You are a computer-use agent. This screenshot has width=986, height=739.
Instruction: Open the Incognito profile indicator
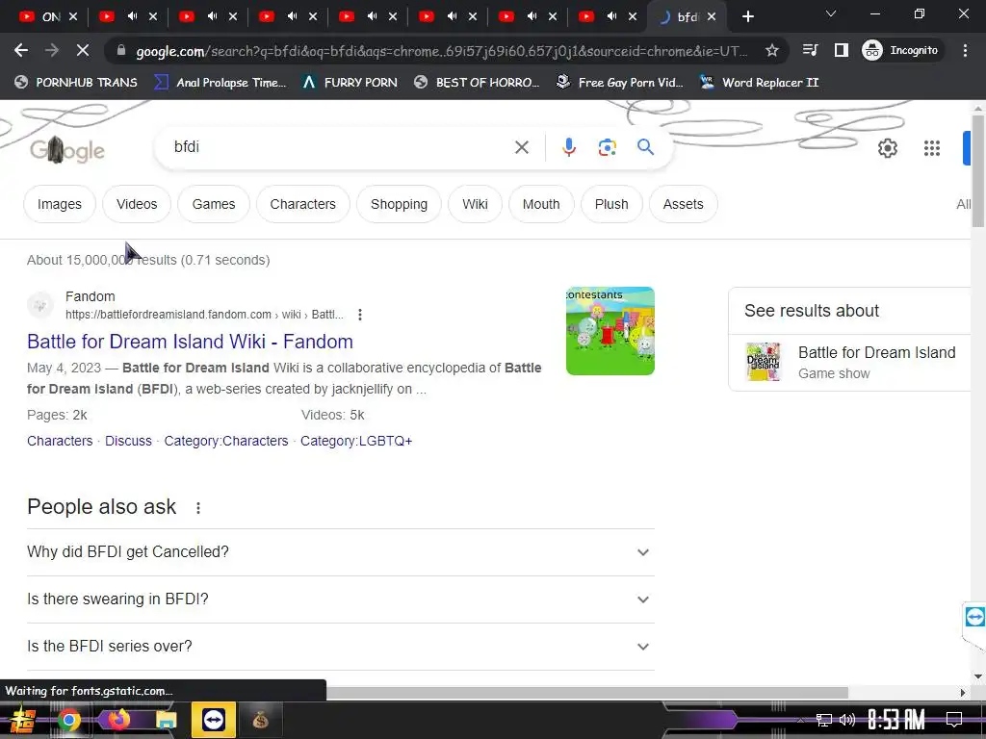[900, 50]
